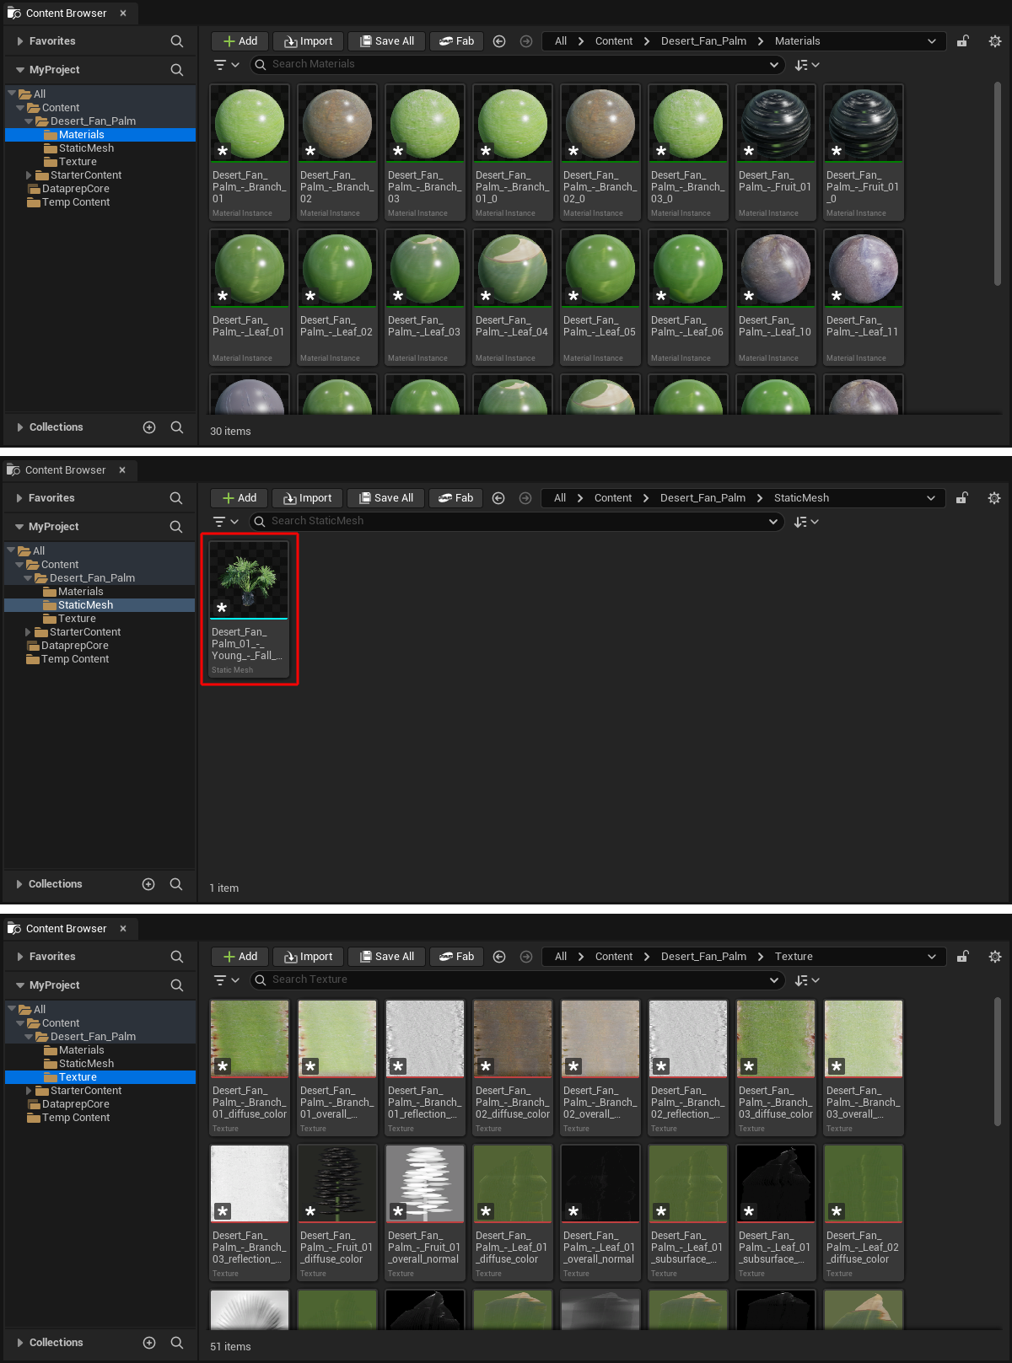
Task: Collapse the MyProject section in the StaticMesh browser
Action: [x=19, y=527]
